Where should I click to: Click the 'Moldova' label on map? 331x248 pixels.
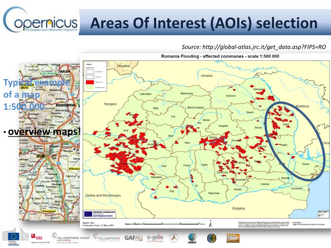click(302, 106)
